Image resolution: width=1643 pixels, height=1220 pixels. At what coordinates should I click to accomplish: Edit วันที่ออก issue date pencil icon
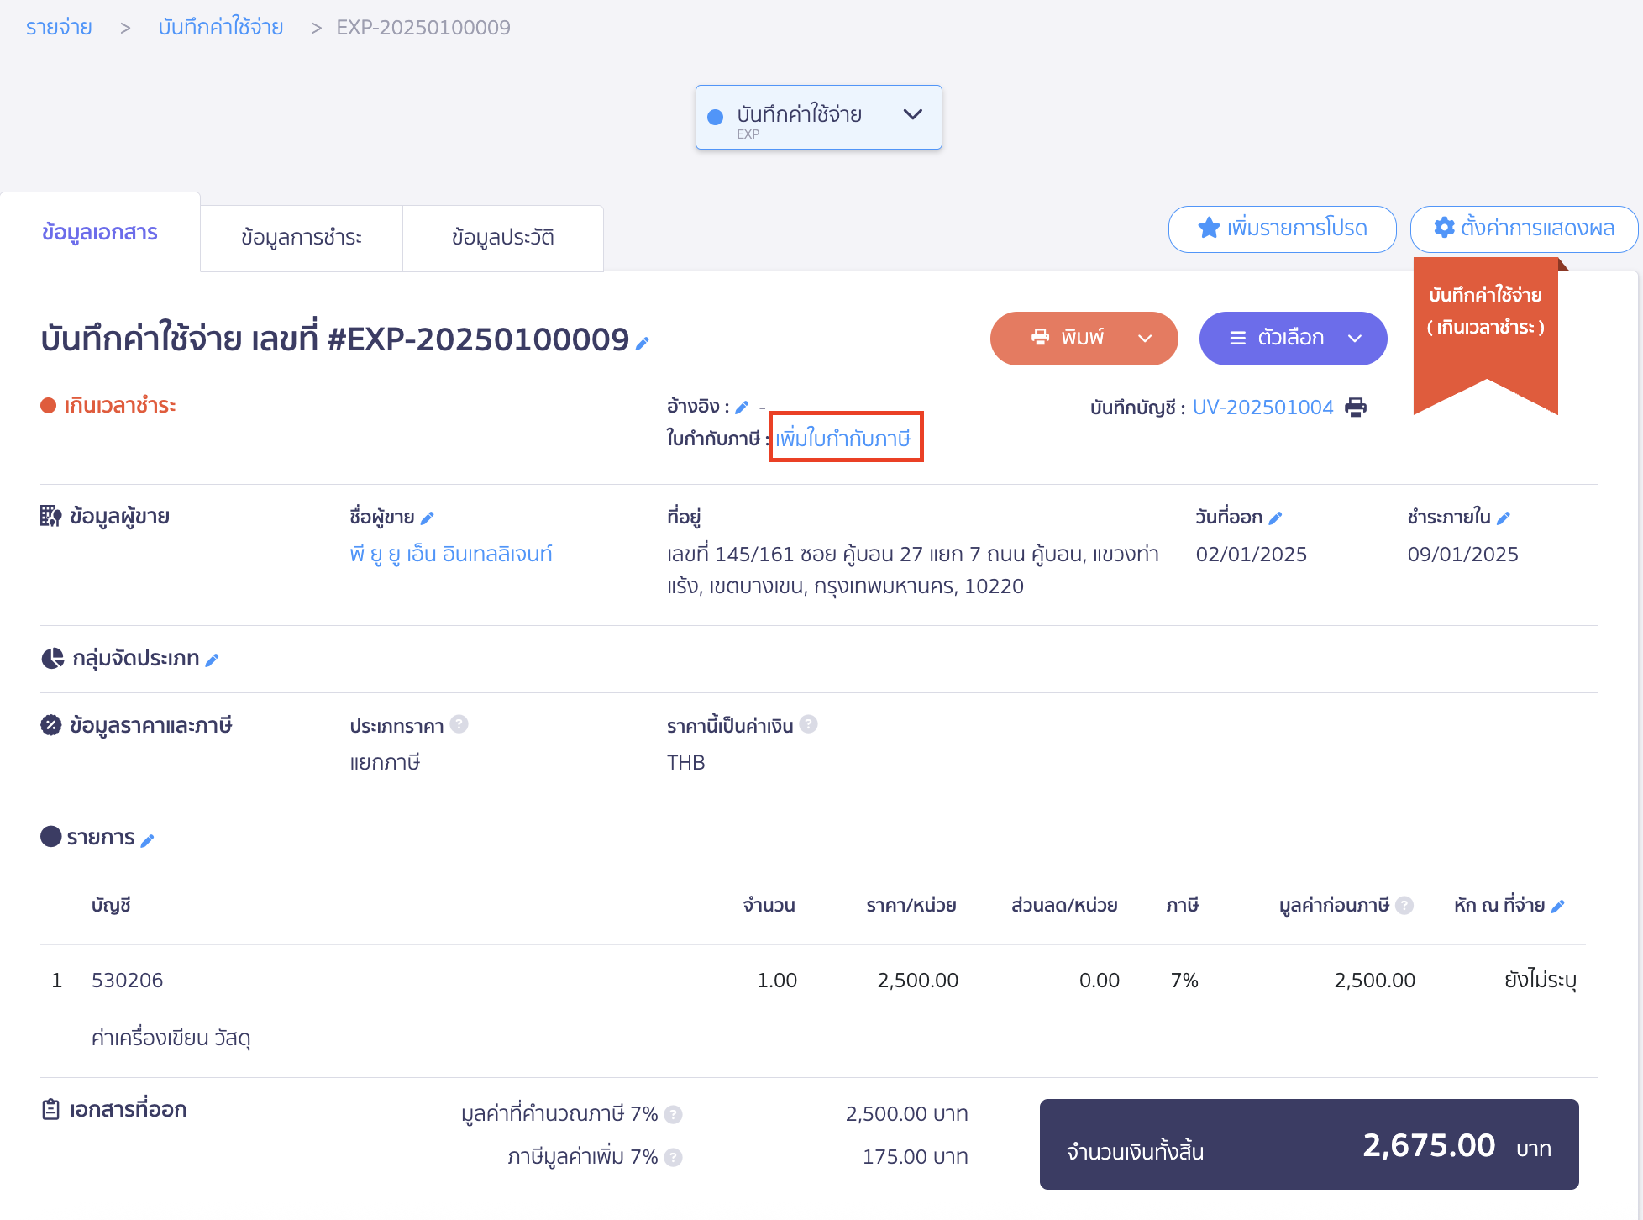[x=1275, y=518]
